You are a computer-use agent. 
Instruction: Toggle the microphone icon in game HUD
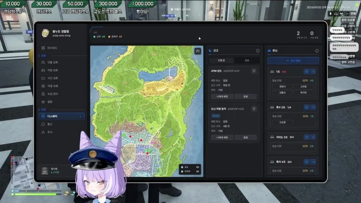[331, 14]
